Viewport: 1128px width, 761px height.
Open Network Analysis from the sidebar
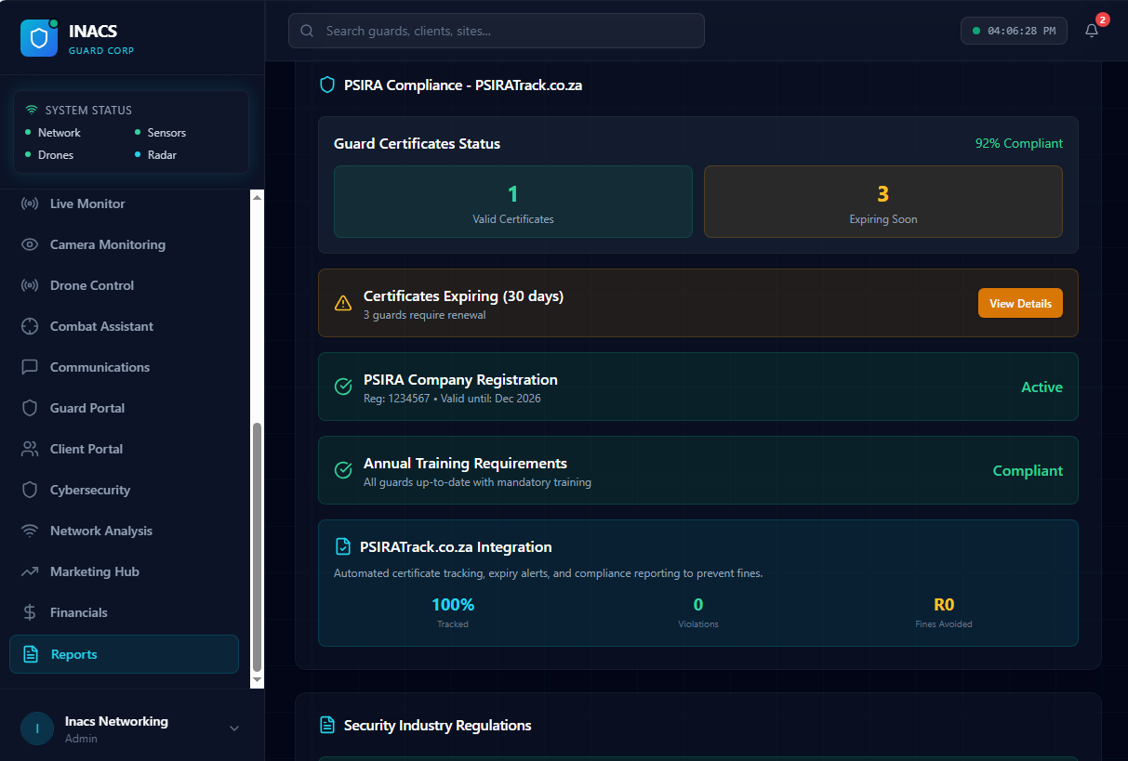tap(124, 531)
